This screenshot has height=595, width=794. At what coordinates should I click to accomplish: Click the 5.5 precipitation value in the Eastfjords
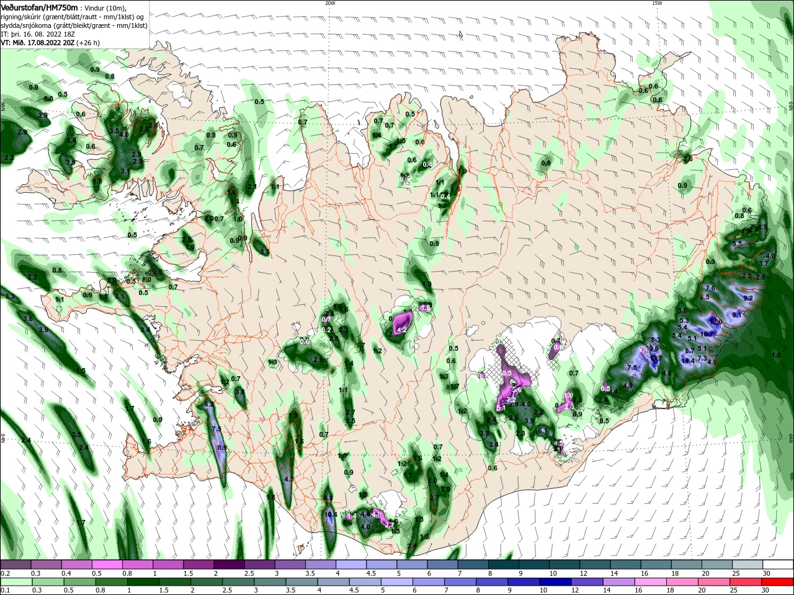tap(737, 244)
